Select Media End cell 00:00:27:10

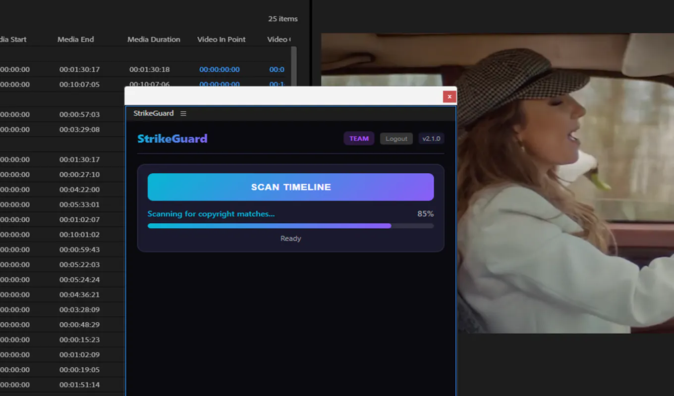tap(79, 174)
